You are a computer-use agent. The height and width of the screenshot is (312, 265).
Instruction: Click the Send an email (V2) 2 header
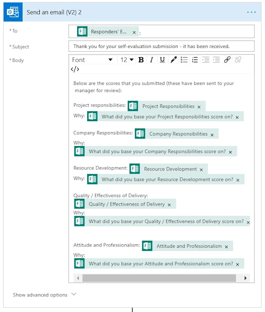[x=54, y=12]
